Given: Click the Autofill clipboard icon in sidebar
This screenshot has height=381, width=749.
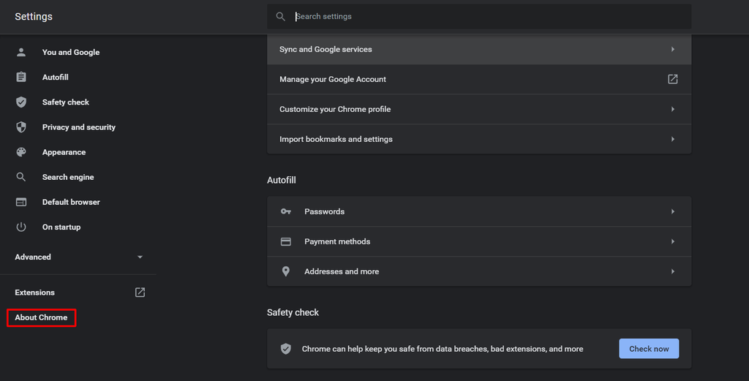Looking at the screenshot, I should pos(21,77).
